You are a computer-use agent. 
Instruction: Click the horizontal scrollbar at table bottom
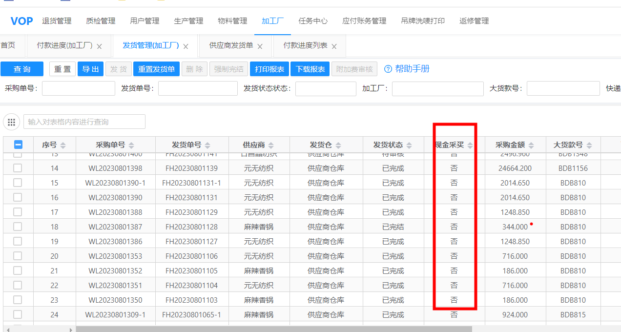click(x=273, y=329)
